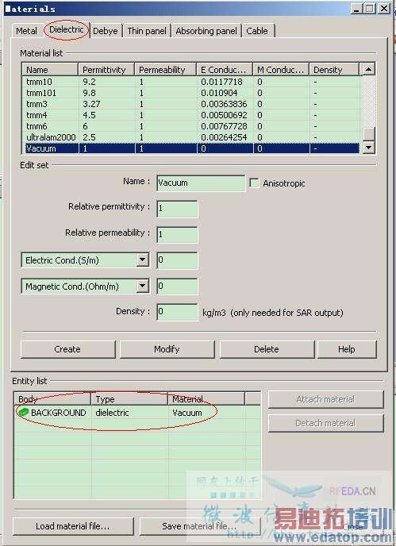Click the Create button
The width and height of the screenshot is (396, 546).
click(67, 349)
